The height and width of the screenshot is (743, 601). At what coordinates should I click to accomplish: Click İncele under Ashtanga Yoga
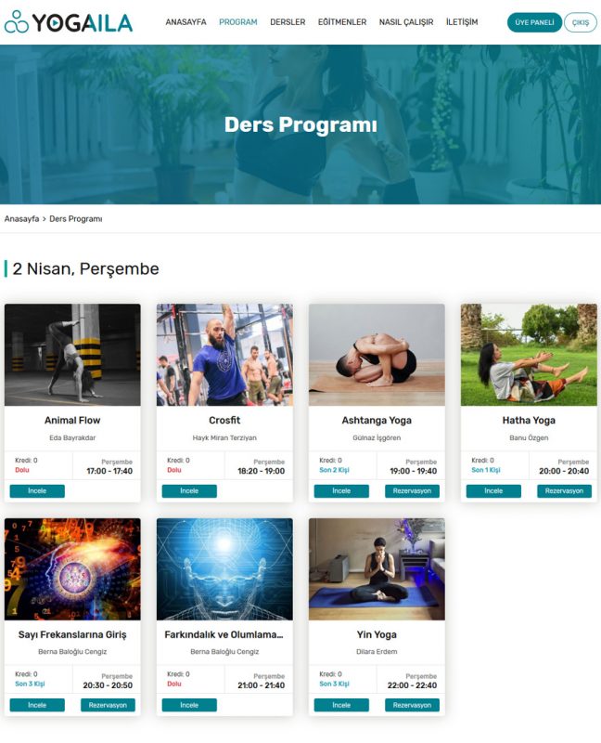341,491
